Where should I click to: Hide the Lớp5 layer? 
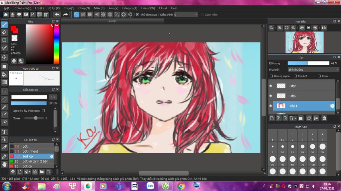point(271,86)
